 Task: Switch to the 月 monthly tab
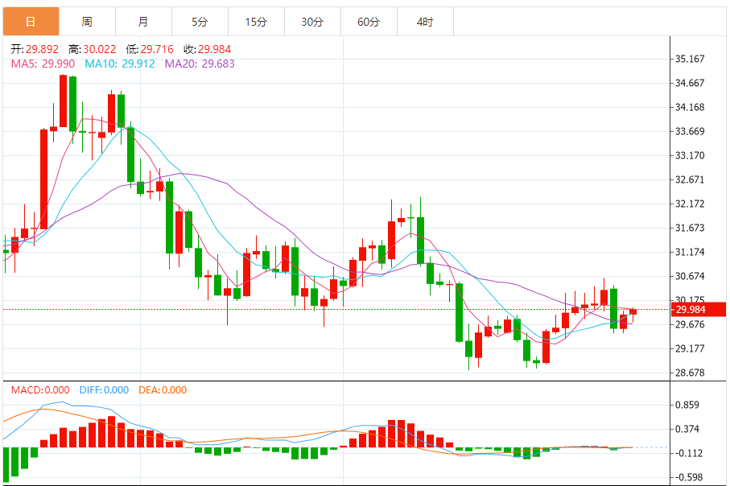pyautogui.click(x=143, y=22)
